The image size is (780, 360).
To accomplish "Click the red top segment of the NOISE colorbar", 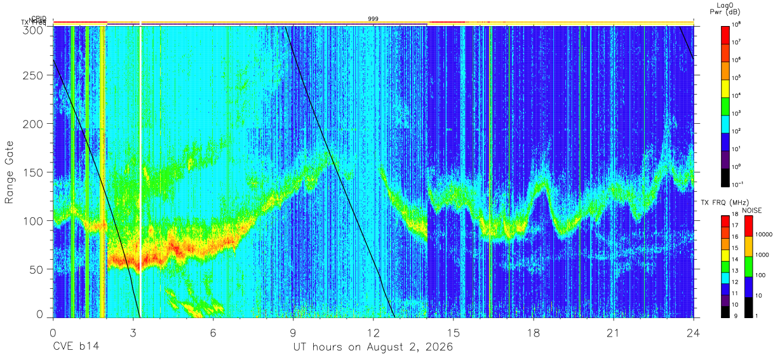I will pos(748,226).
